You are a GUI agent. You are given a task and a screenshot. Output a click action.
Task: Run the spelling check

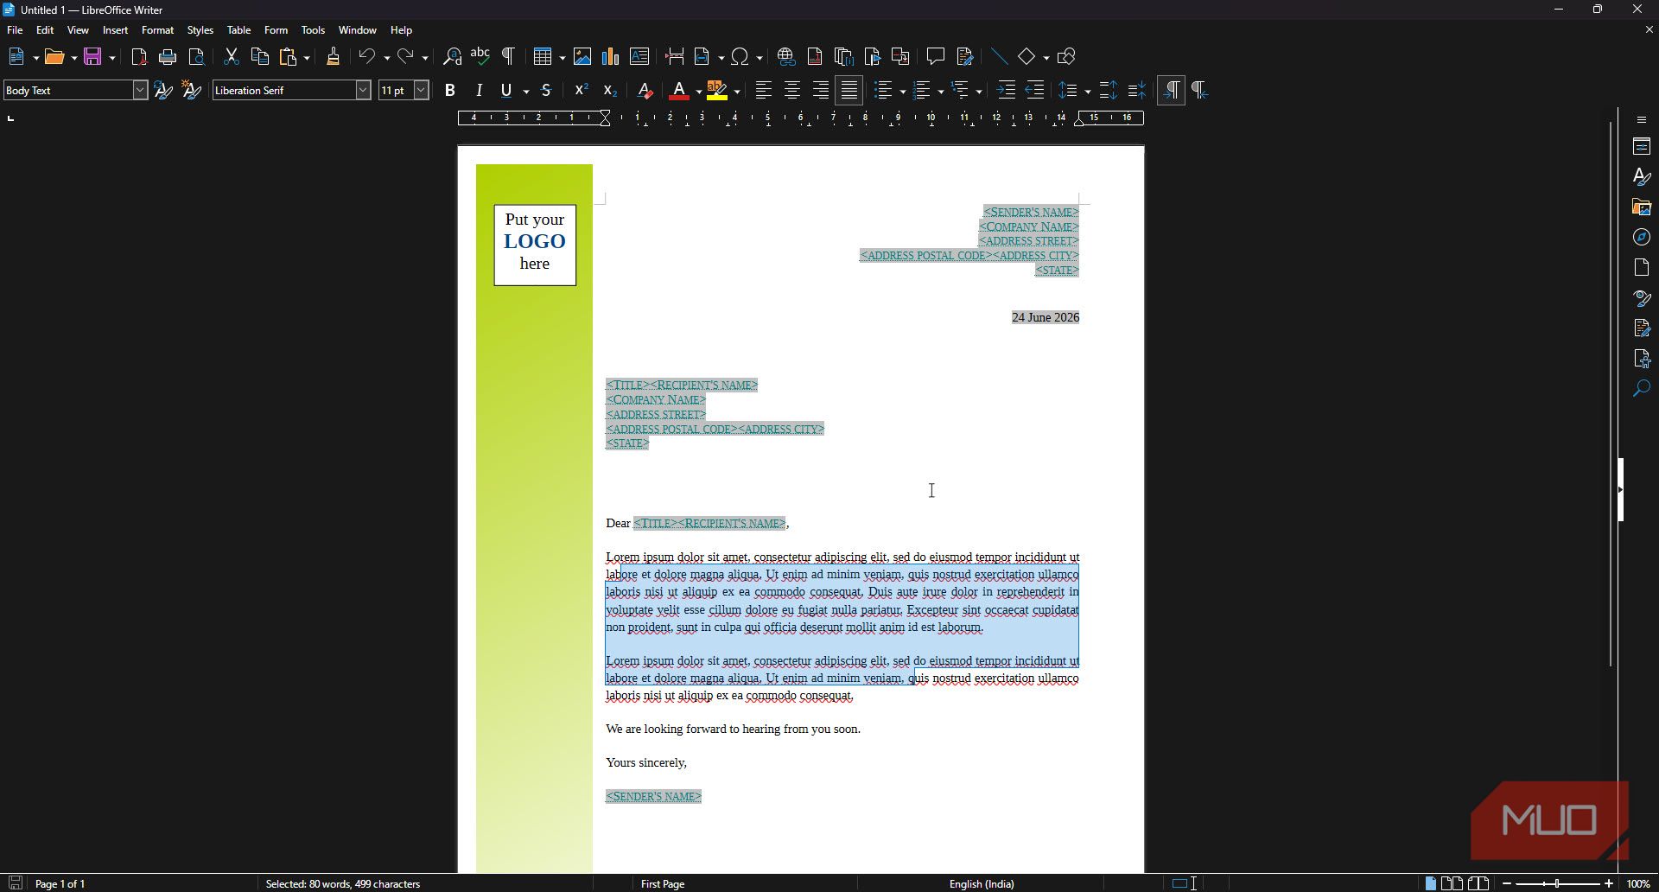point(480,57)
